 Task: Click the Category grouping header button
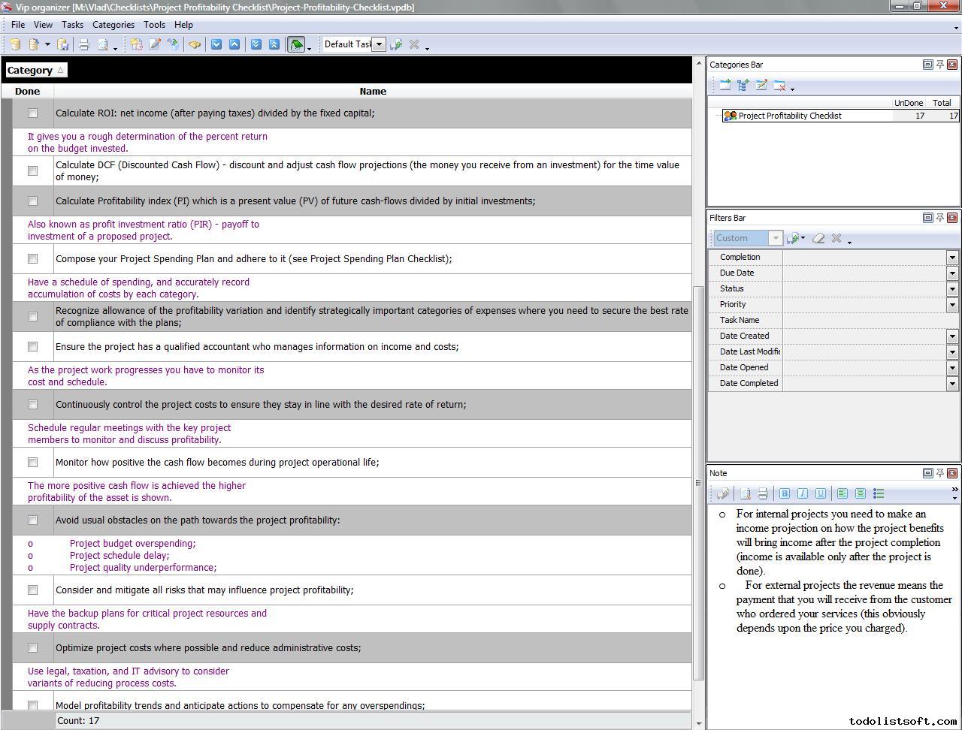click(35, 71)
